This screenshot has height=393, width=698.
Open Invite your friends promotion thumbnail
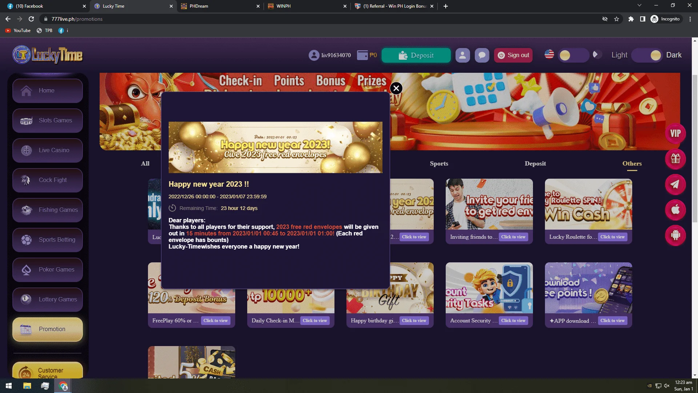(x=489, y=204)
